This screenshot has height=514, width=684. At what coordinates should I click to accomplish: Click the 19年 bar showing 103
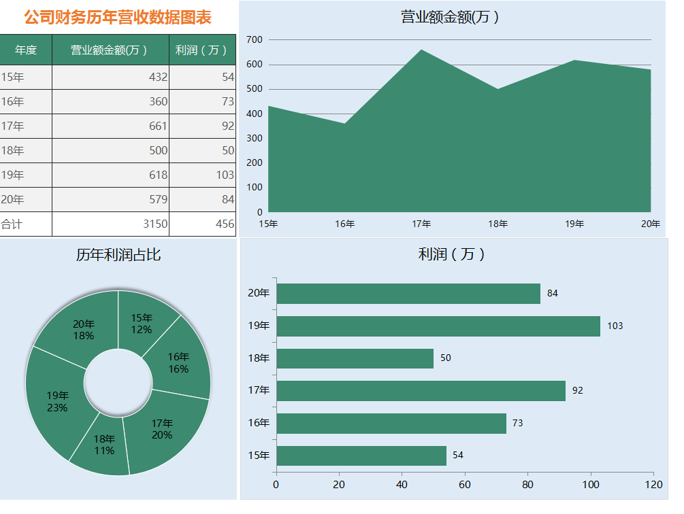click(436, 325)
